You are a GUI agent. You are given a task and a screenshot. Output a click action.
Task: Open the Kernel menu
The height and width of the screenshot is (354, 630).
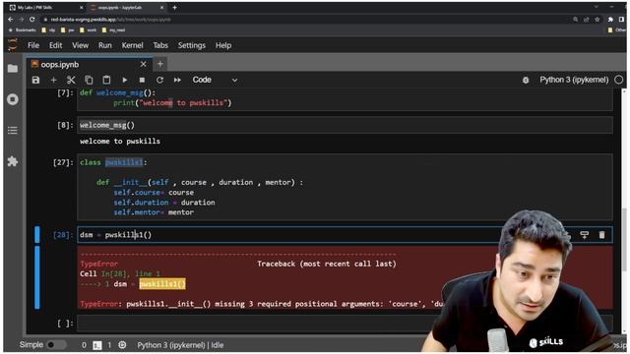pos(132,45)
